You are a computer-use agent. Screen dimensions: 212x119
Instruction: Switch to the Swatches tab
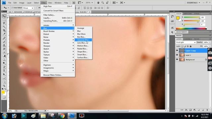187,14
